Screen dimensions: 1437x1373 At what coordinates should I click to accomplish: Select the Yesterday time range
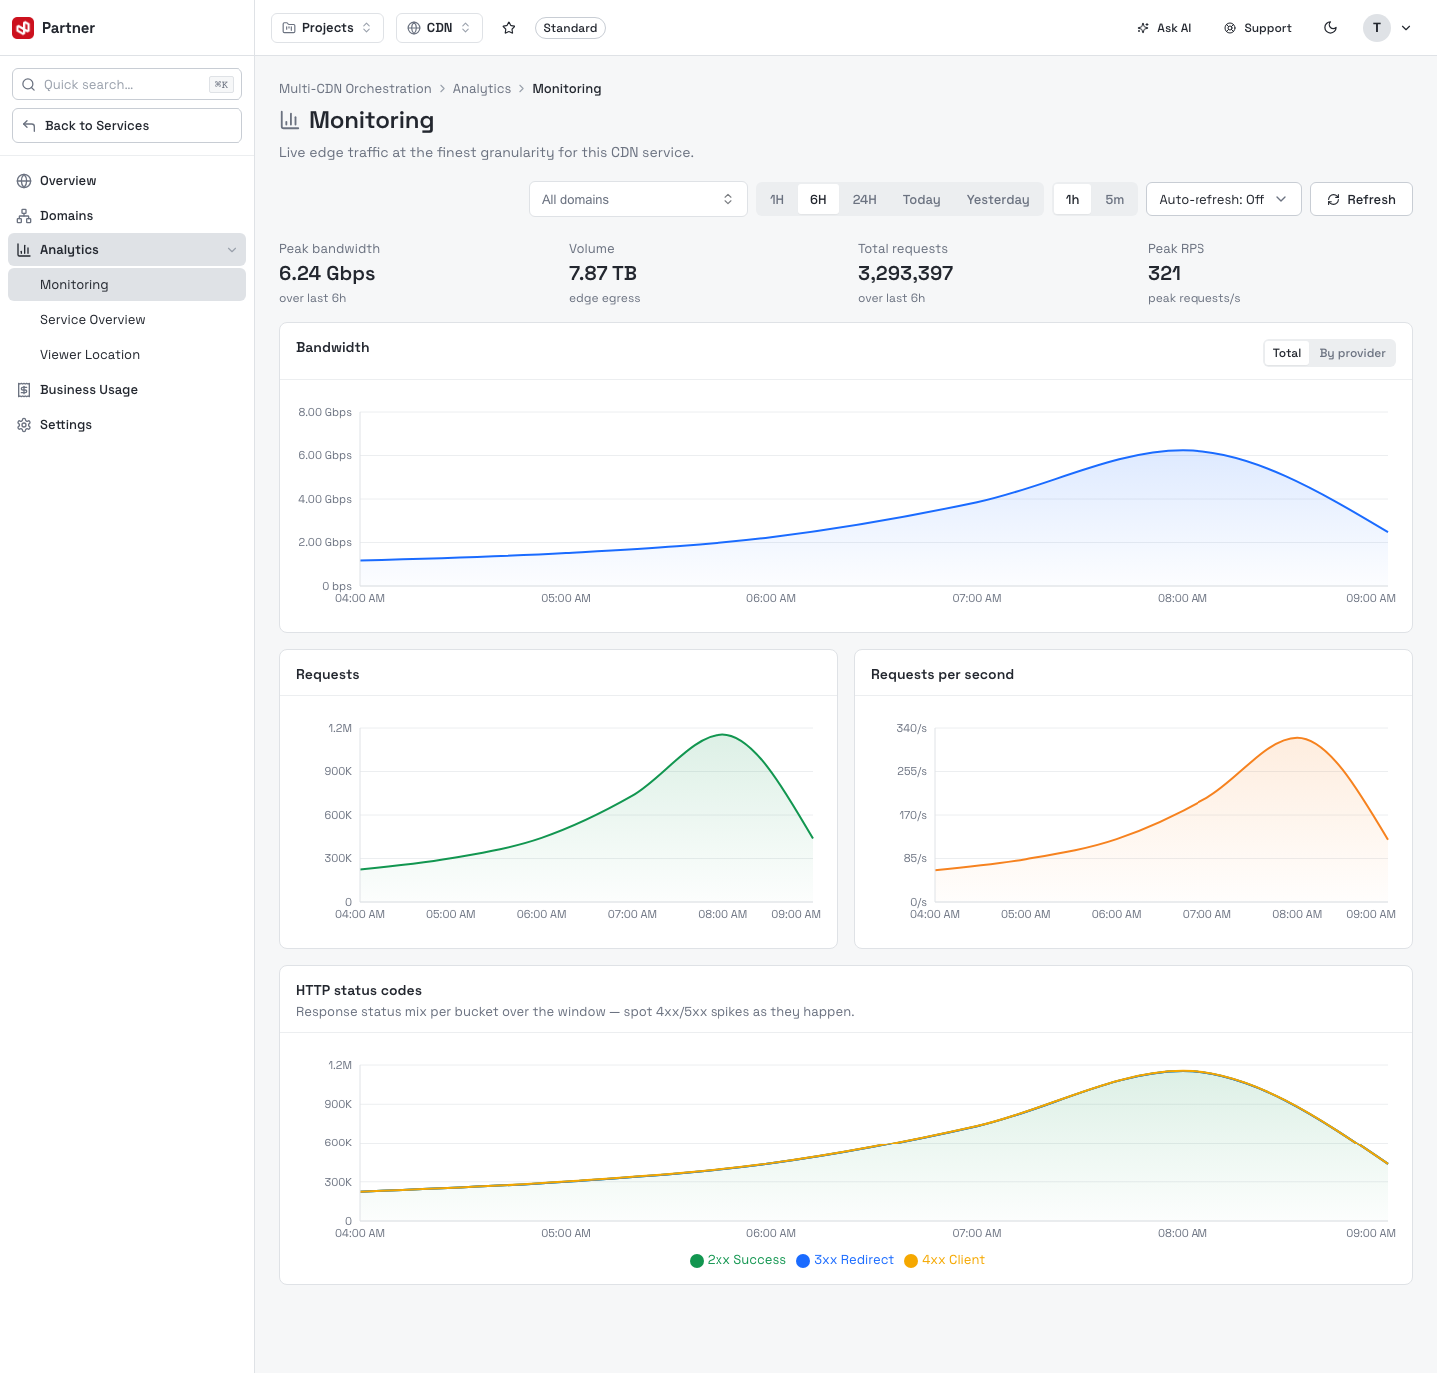click(x=998, y=200)
